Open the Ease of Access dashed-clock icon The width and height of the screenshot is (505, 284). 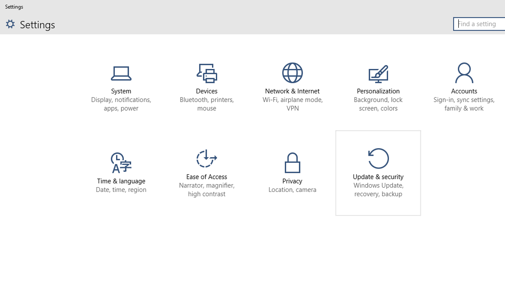click(207, 159)
